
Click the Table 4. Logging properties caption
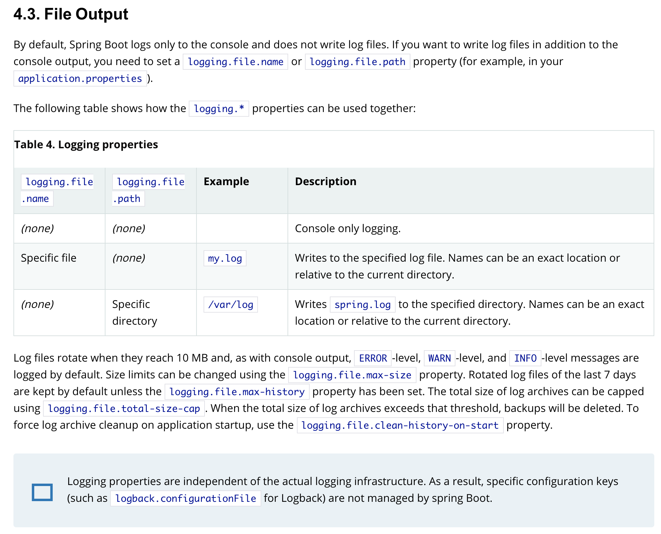(86, 145)
